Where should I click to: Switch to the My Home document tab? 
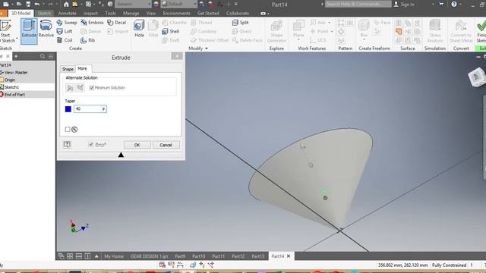[114, 256]
